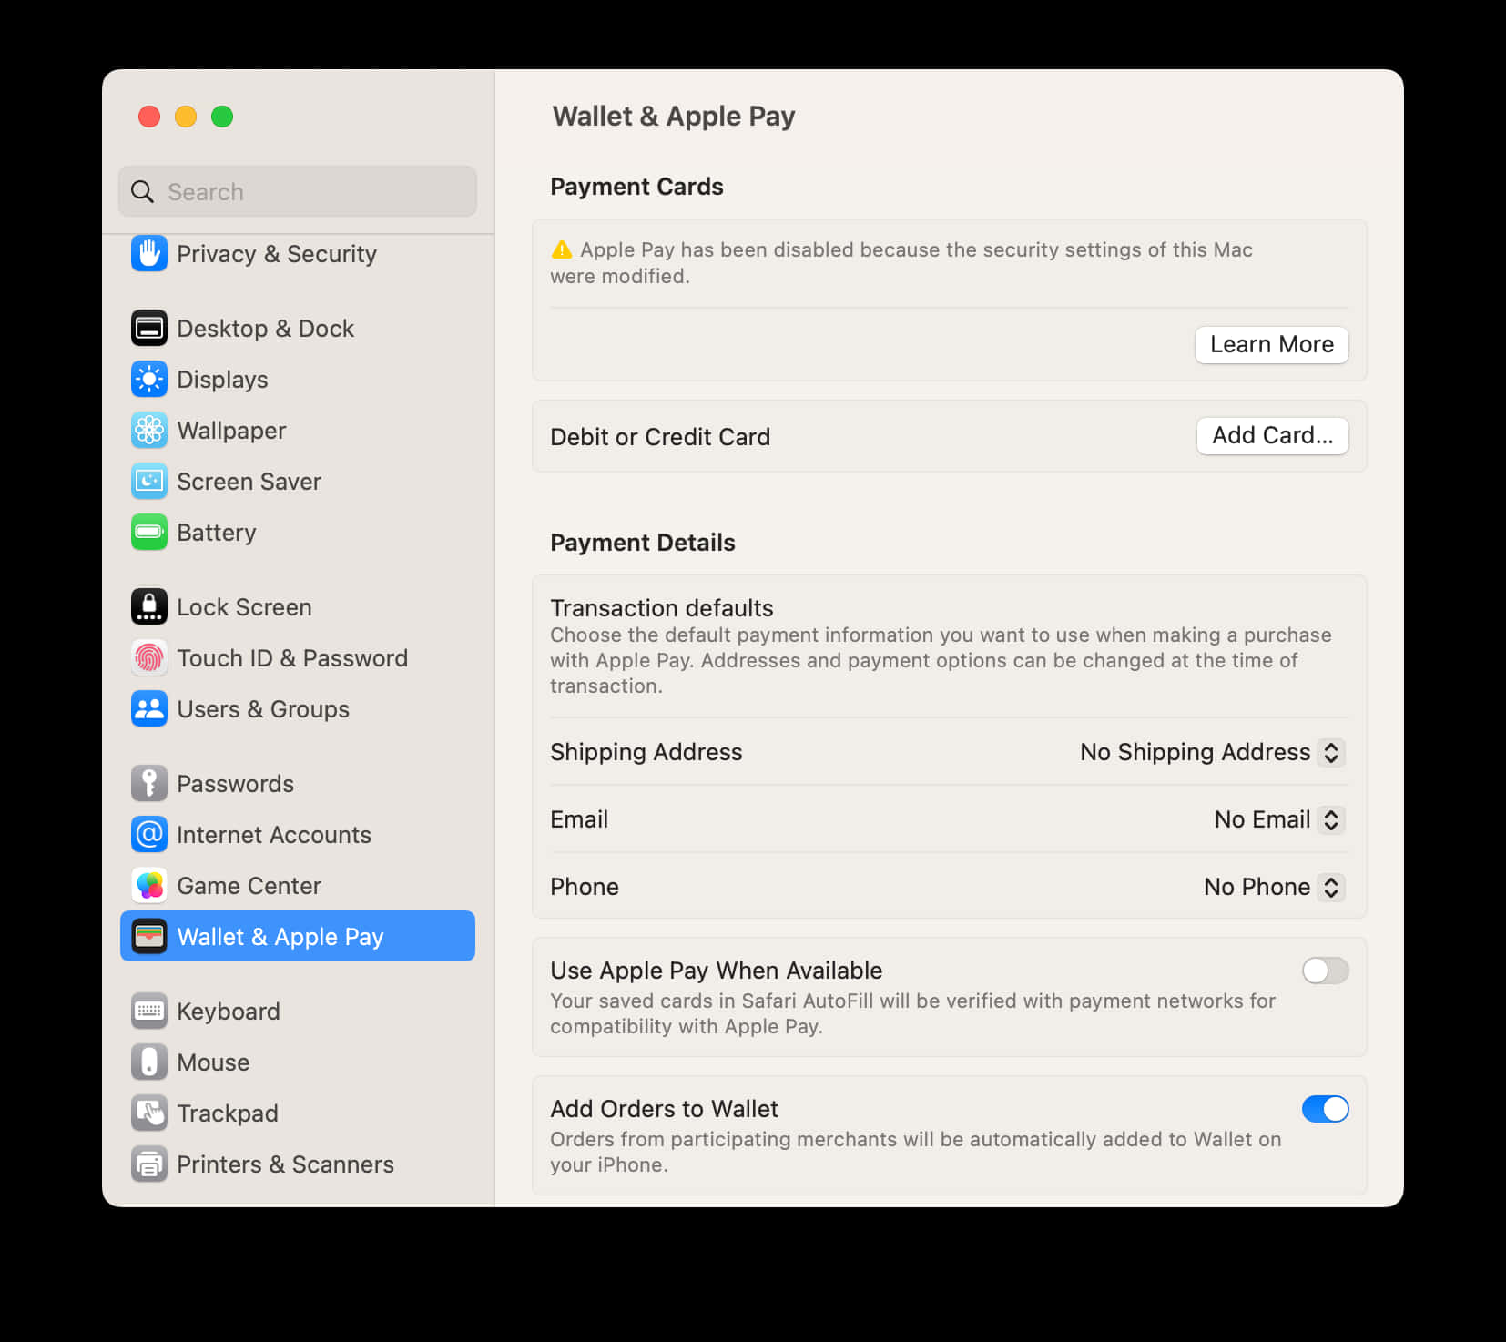Image resolution: width=1506 pixels, height=1342 pixels.
Task: Click the Displays sun icon
Action: (x=149, y=380)
